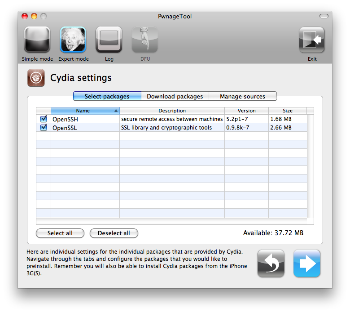The image size is (350, 313).
Task: Select Expert mode Einstein icon
Action: point(73,40)
